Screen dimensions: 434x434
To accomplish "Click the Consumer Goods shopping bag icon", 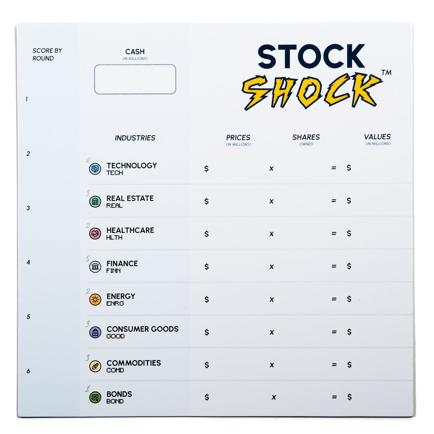I will pos(95,332).
